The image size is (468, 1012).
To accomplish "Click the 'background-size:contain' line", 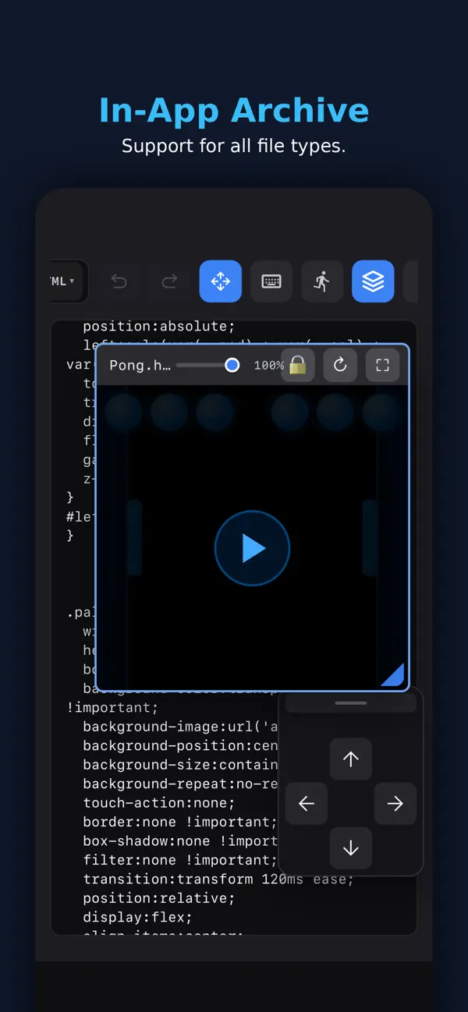I will pos(180,765).
